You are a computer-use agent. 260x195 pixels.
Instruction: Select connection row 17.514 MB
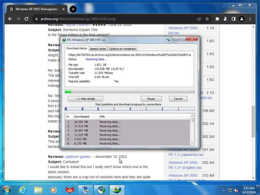(127, 126)
